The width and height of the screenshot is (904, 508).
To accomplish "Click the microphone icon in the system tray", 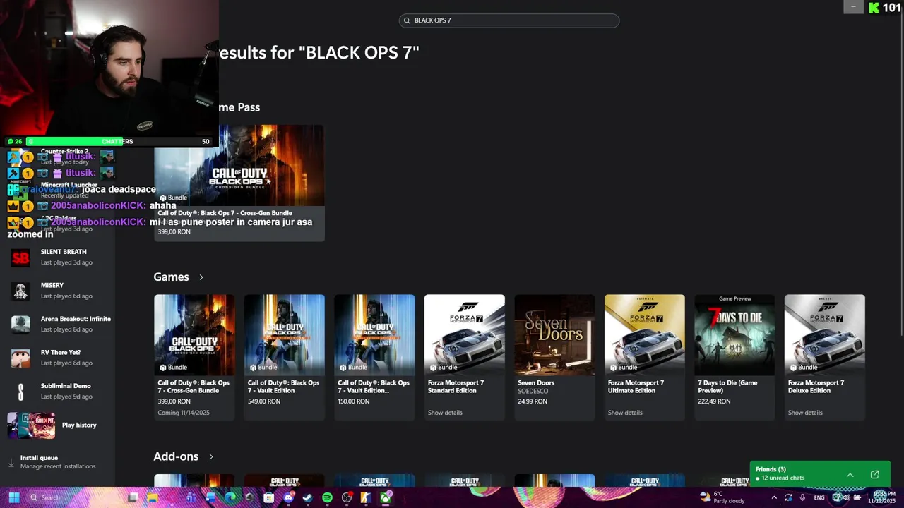I will [802, 497].
